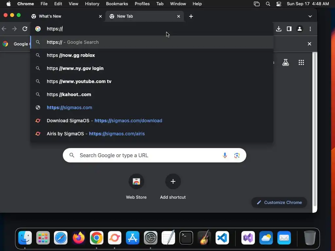Open GarageBand from the Dock
335x251 pixels.
point(204,238)
